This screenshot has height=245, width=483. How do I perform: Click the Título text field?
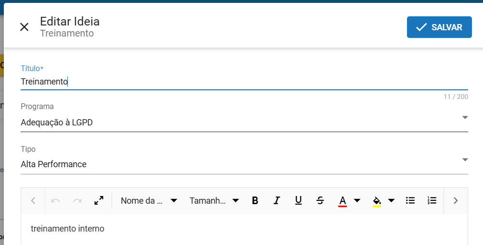244,82
